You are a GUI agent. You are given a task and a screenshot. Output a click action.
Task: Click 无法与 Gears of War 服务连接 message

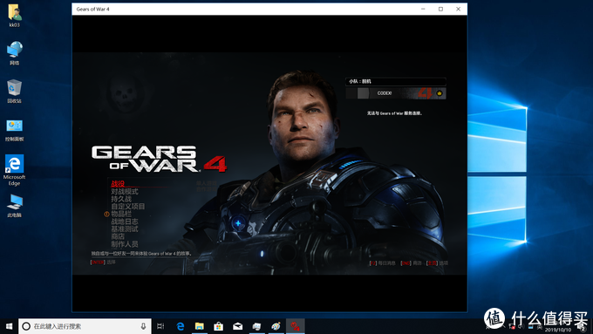coord(394,113)
